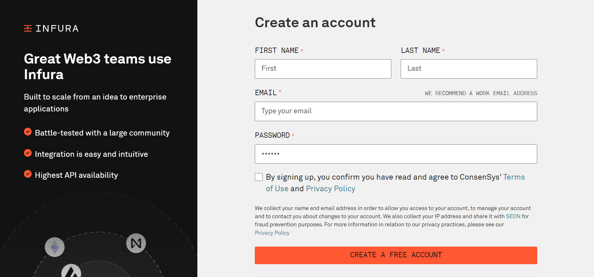Click the Great Web3 teams use Infura headline
The width and height of the screenshot is (594, 277).
coord(98,67)
